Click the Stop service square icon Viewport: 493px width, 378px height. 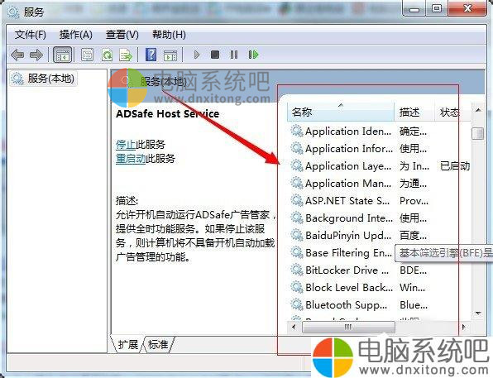pyautogui.click(x=215, y=55)
